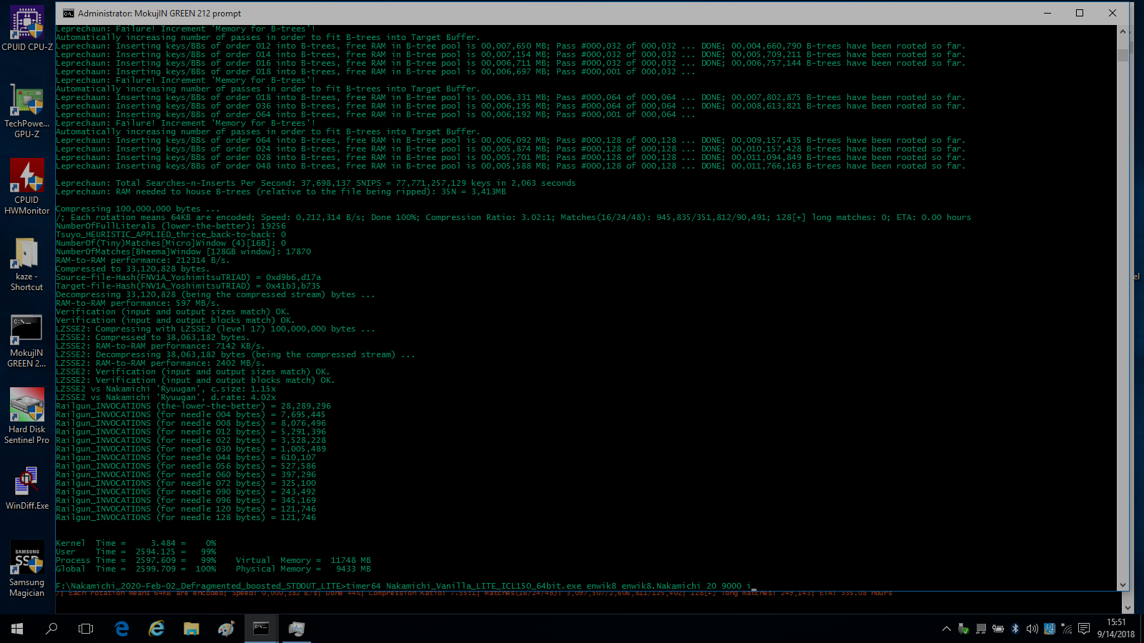Screen dimensions: 1144x643
Task: Click Railgun needle 128 bytes line
Action: (x=186, y=517)
